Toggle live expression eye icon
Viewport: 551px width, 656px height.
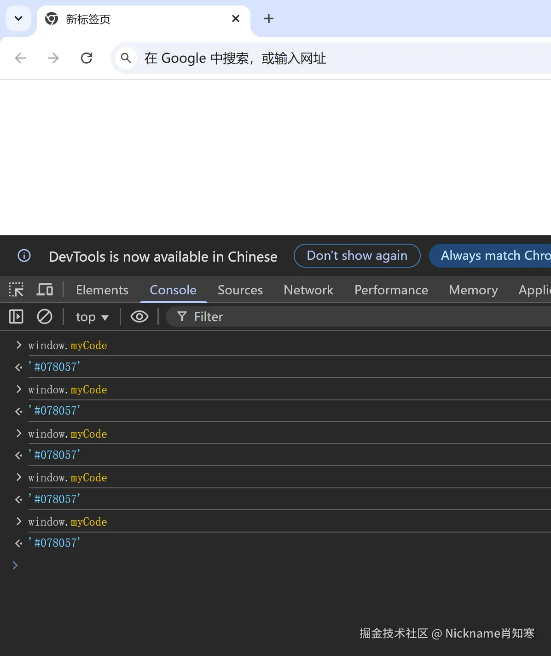click(x=139, y=316)
